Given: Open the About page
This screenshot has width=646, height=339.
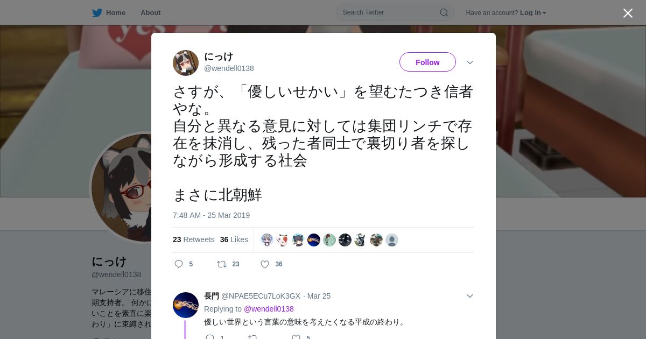Looking at the screenshot, I should [x=150, y=12].
